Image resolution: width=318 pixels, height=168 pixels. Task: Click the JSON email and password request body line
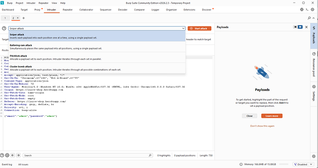pos(30,116)
